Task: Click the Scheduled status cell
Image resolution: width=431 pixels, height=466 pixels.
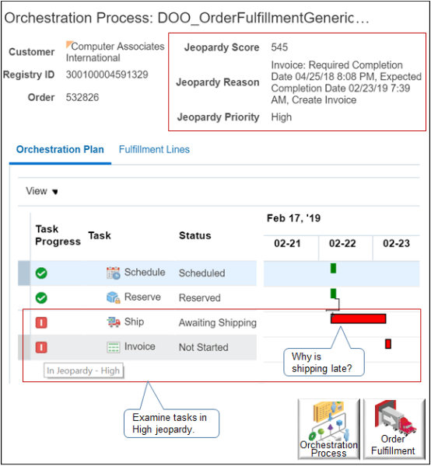Action: [201, 273]
